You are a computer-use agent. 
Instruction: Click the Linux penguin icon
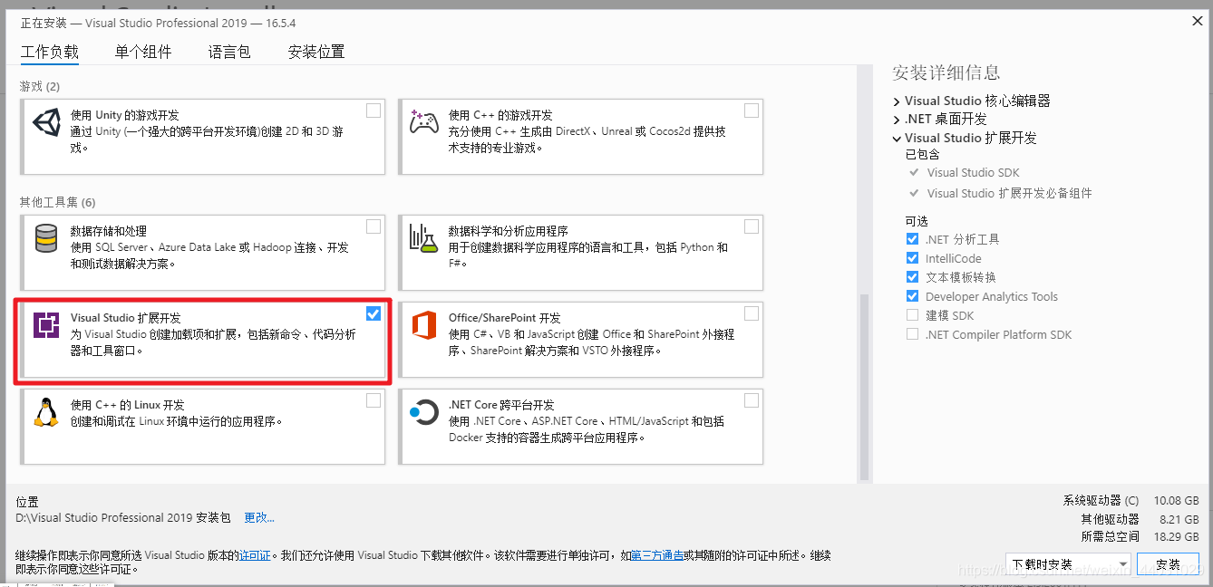click(x=46, y=412)
